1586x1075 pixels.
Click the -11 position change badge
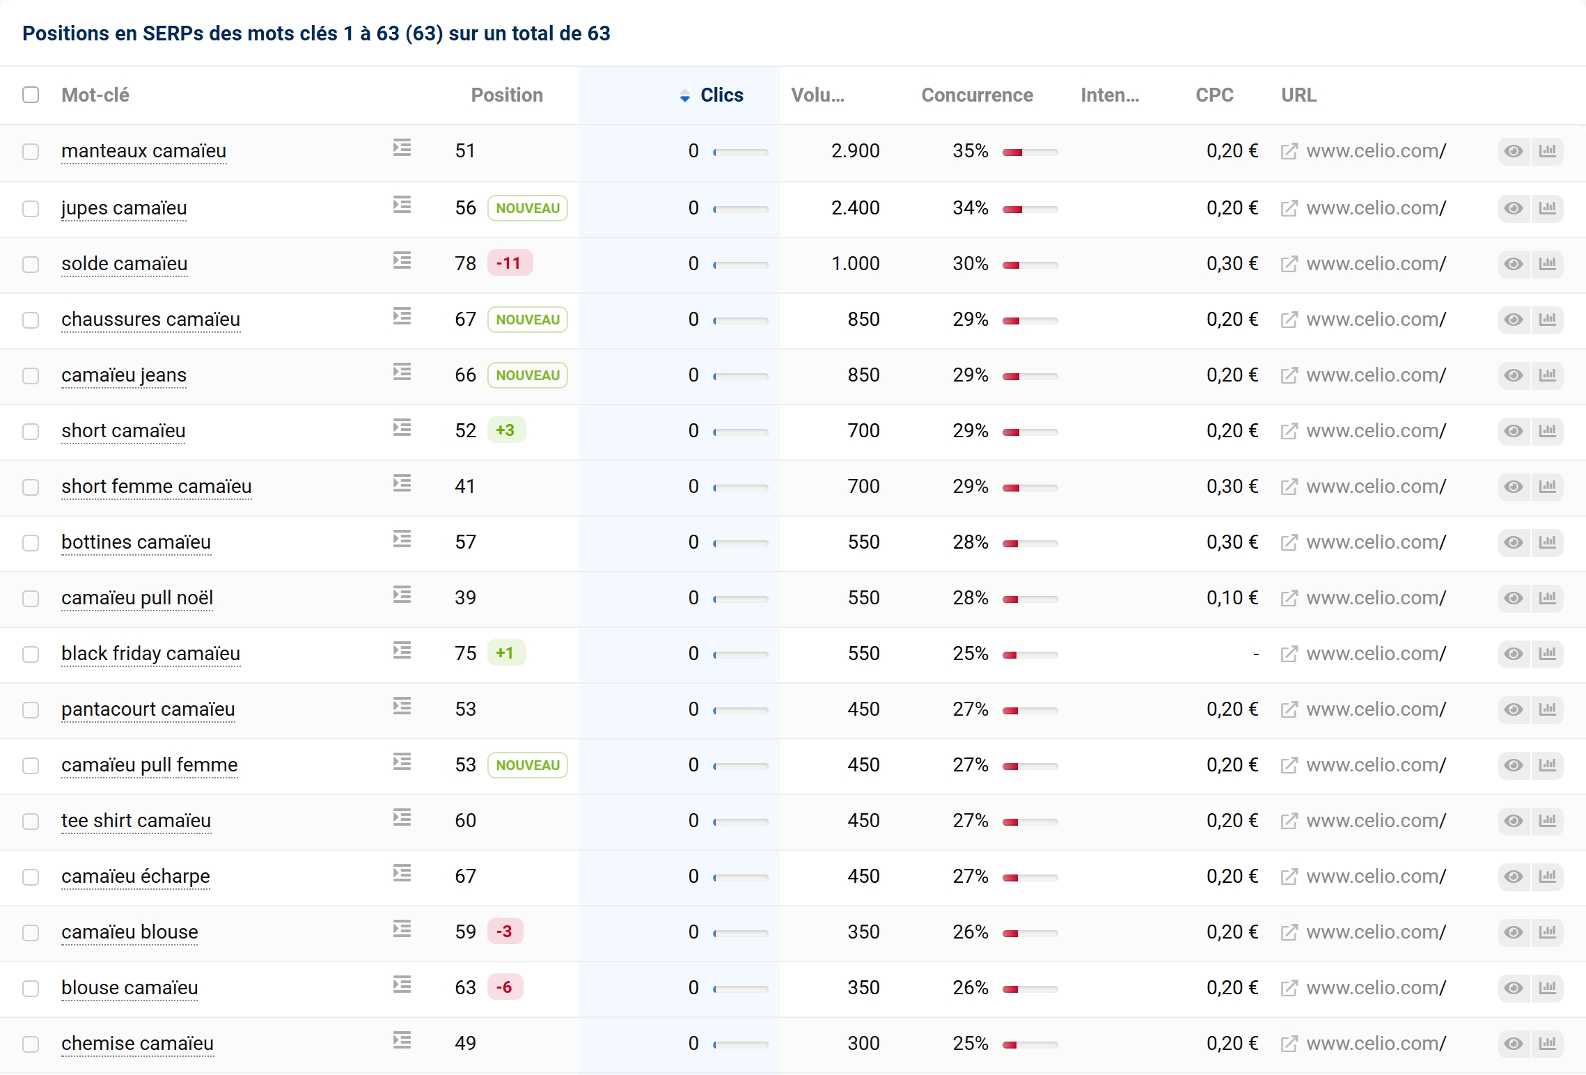point(509,263)
